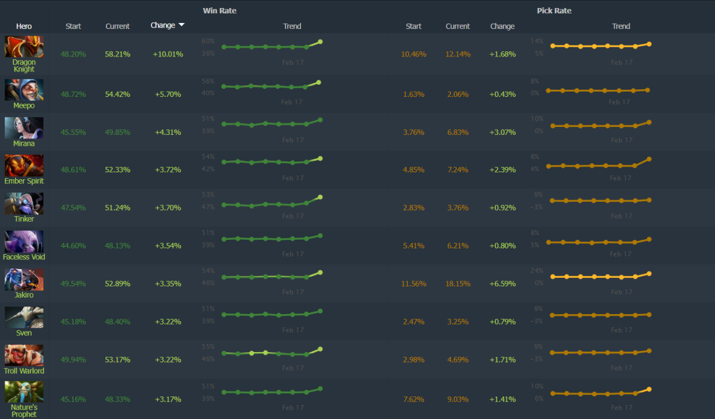
Task: Click the Dragon Knight hero portrait
Action: (x=24, y=47)
